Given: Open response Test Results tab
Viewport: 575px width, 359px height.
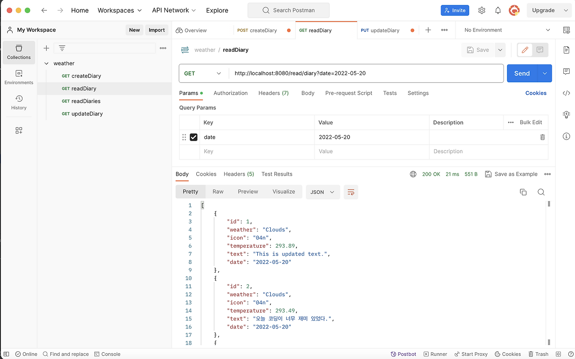Looking at the screenshot, I should 277,174.
